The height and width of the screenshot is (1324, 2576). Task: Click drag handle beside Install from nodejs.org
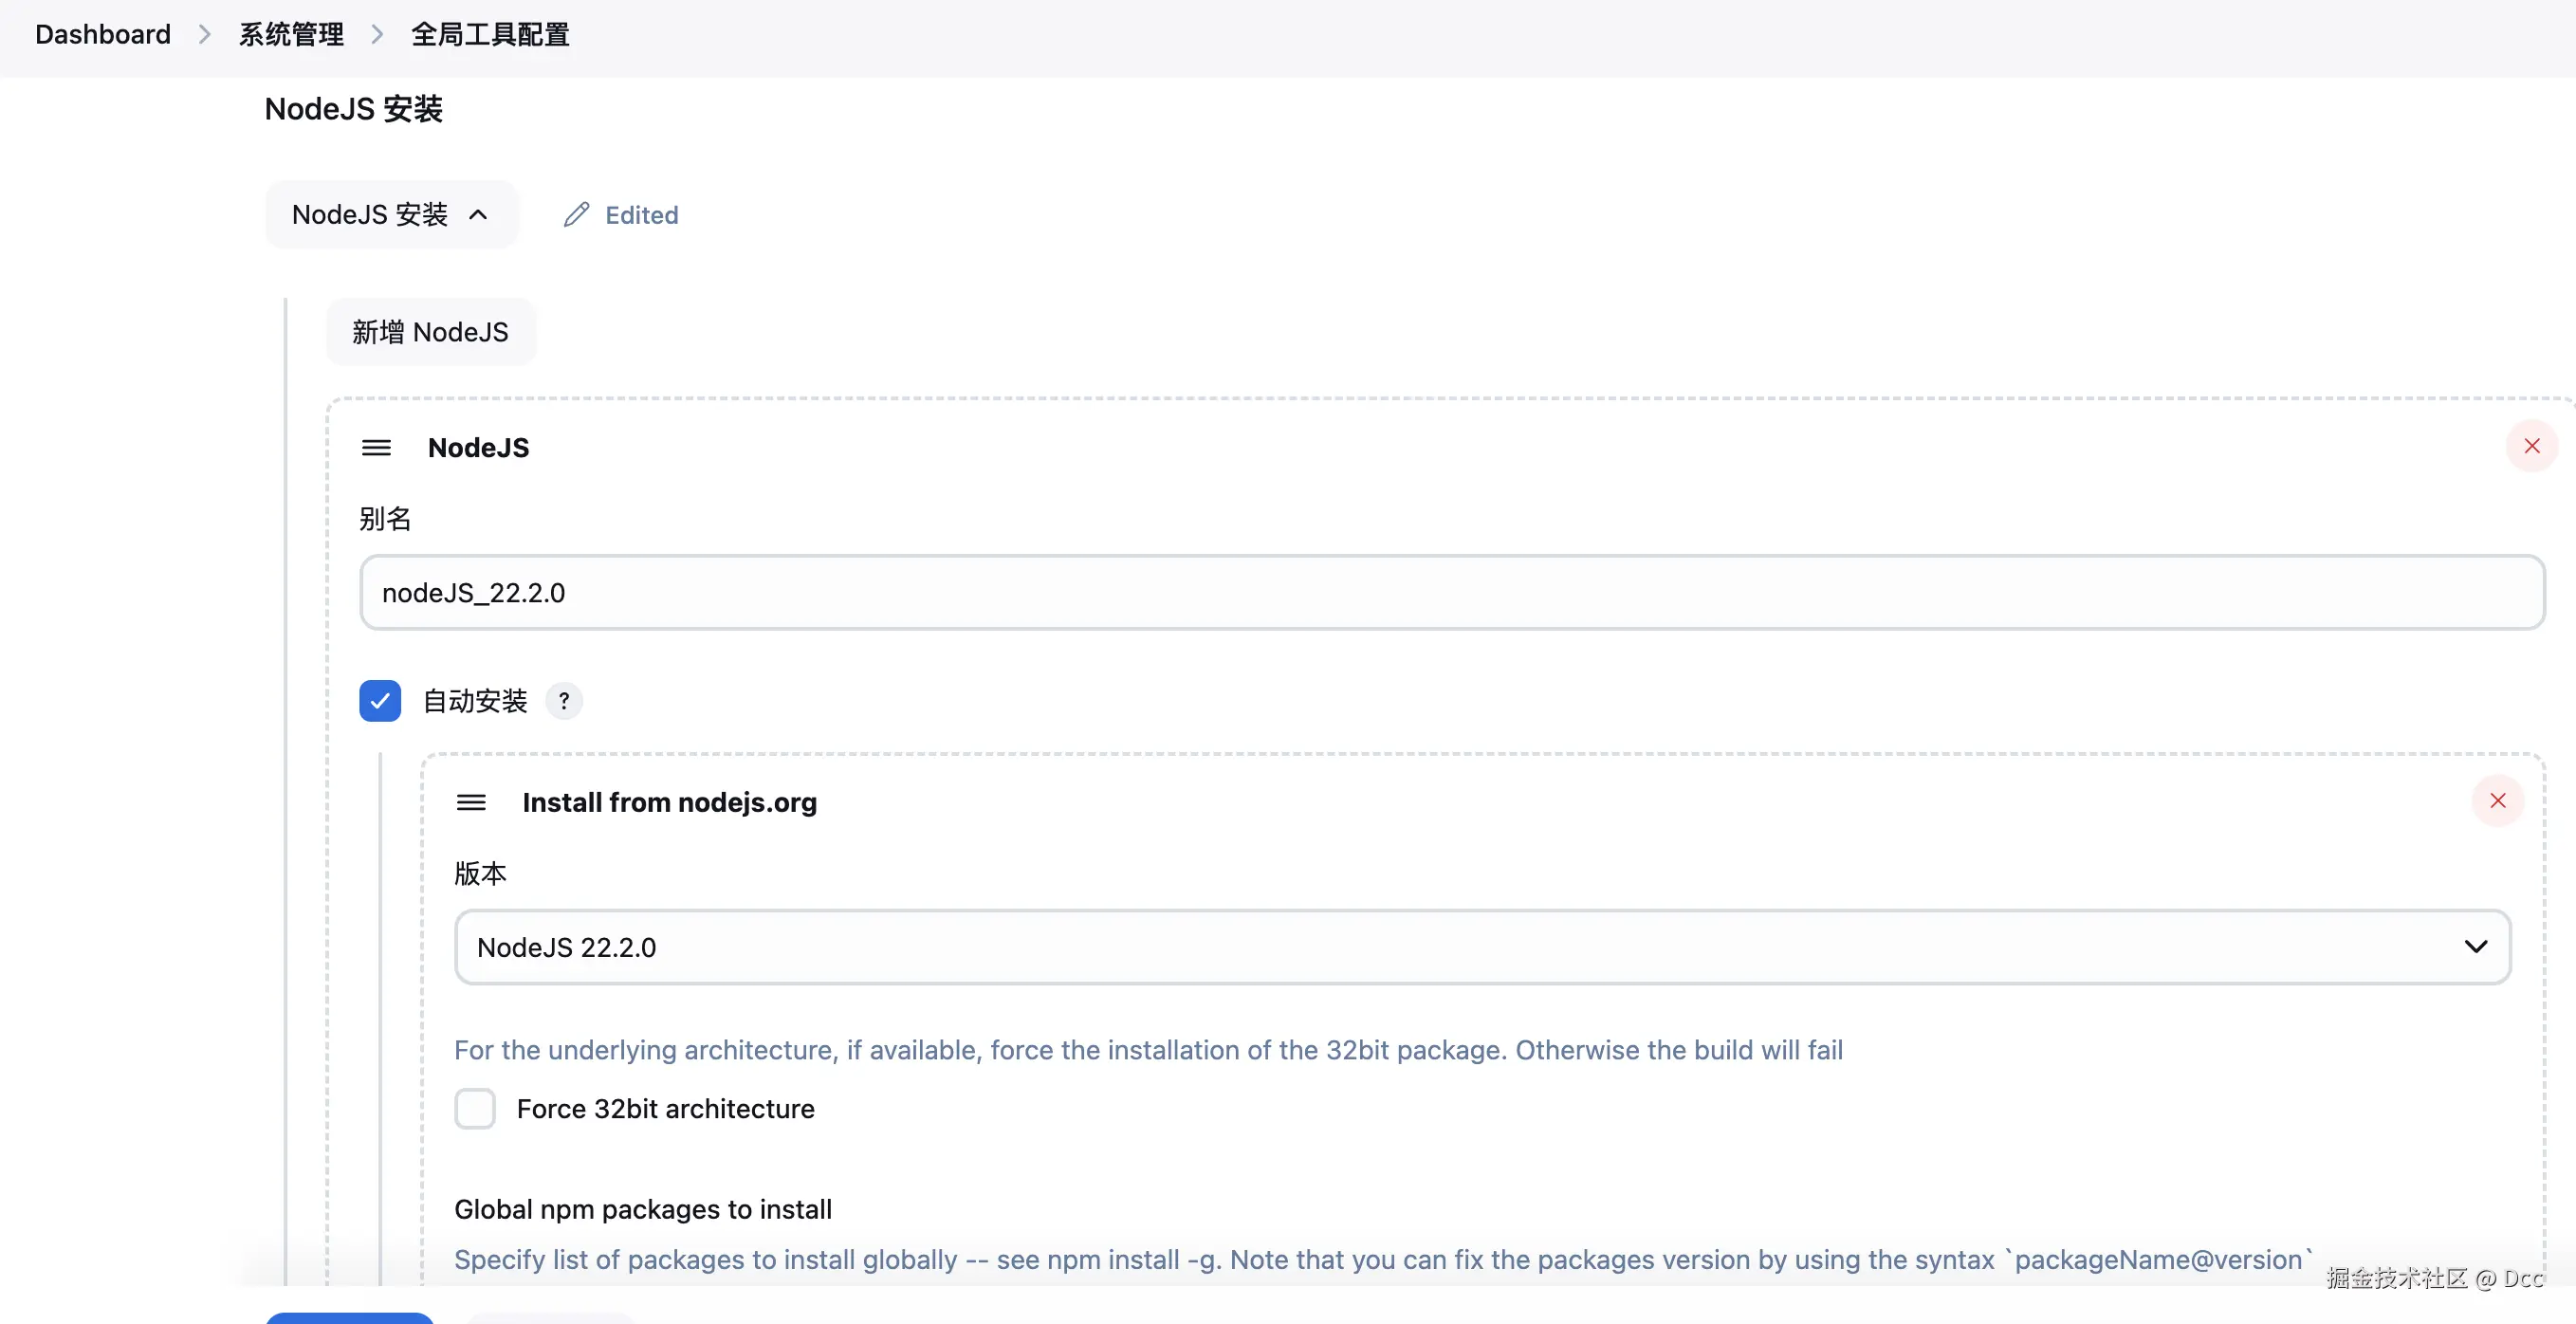pos(471,802)
